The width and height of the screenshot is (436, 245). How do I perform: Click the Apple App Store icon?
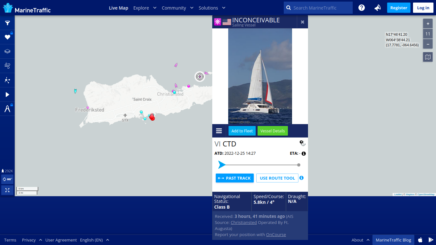click(420, 240)
